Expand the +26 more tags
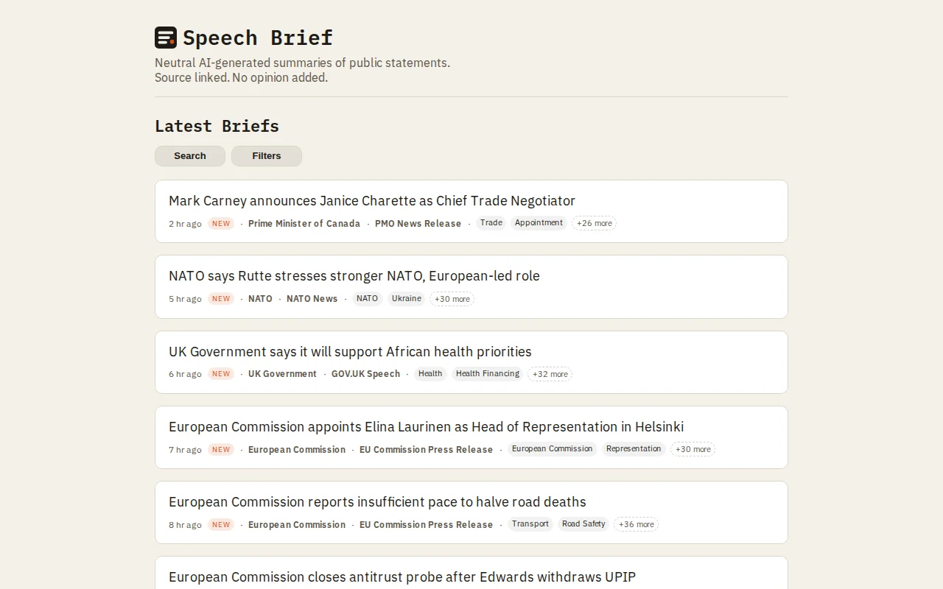 click(594, 223)
